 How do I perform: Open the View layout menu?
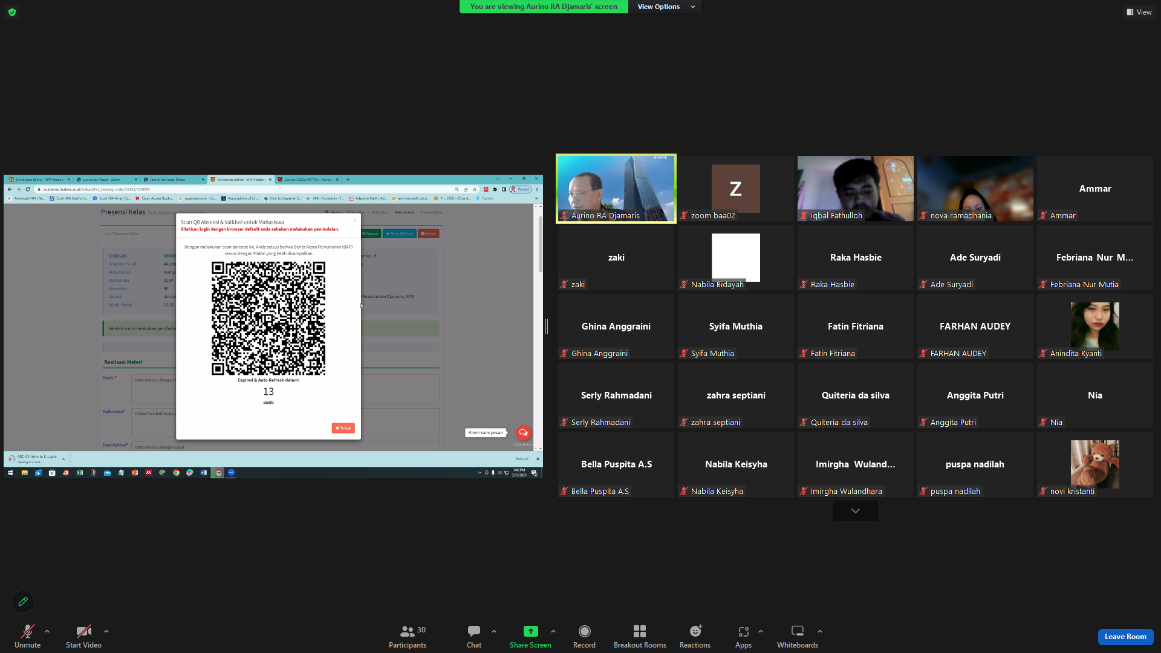pyautogui.click(x=1139, y=12)
